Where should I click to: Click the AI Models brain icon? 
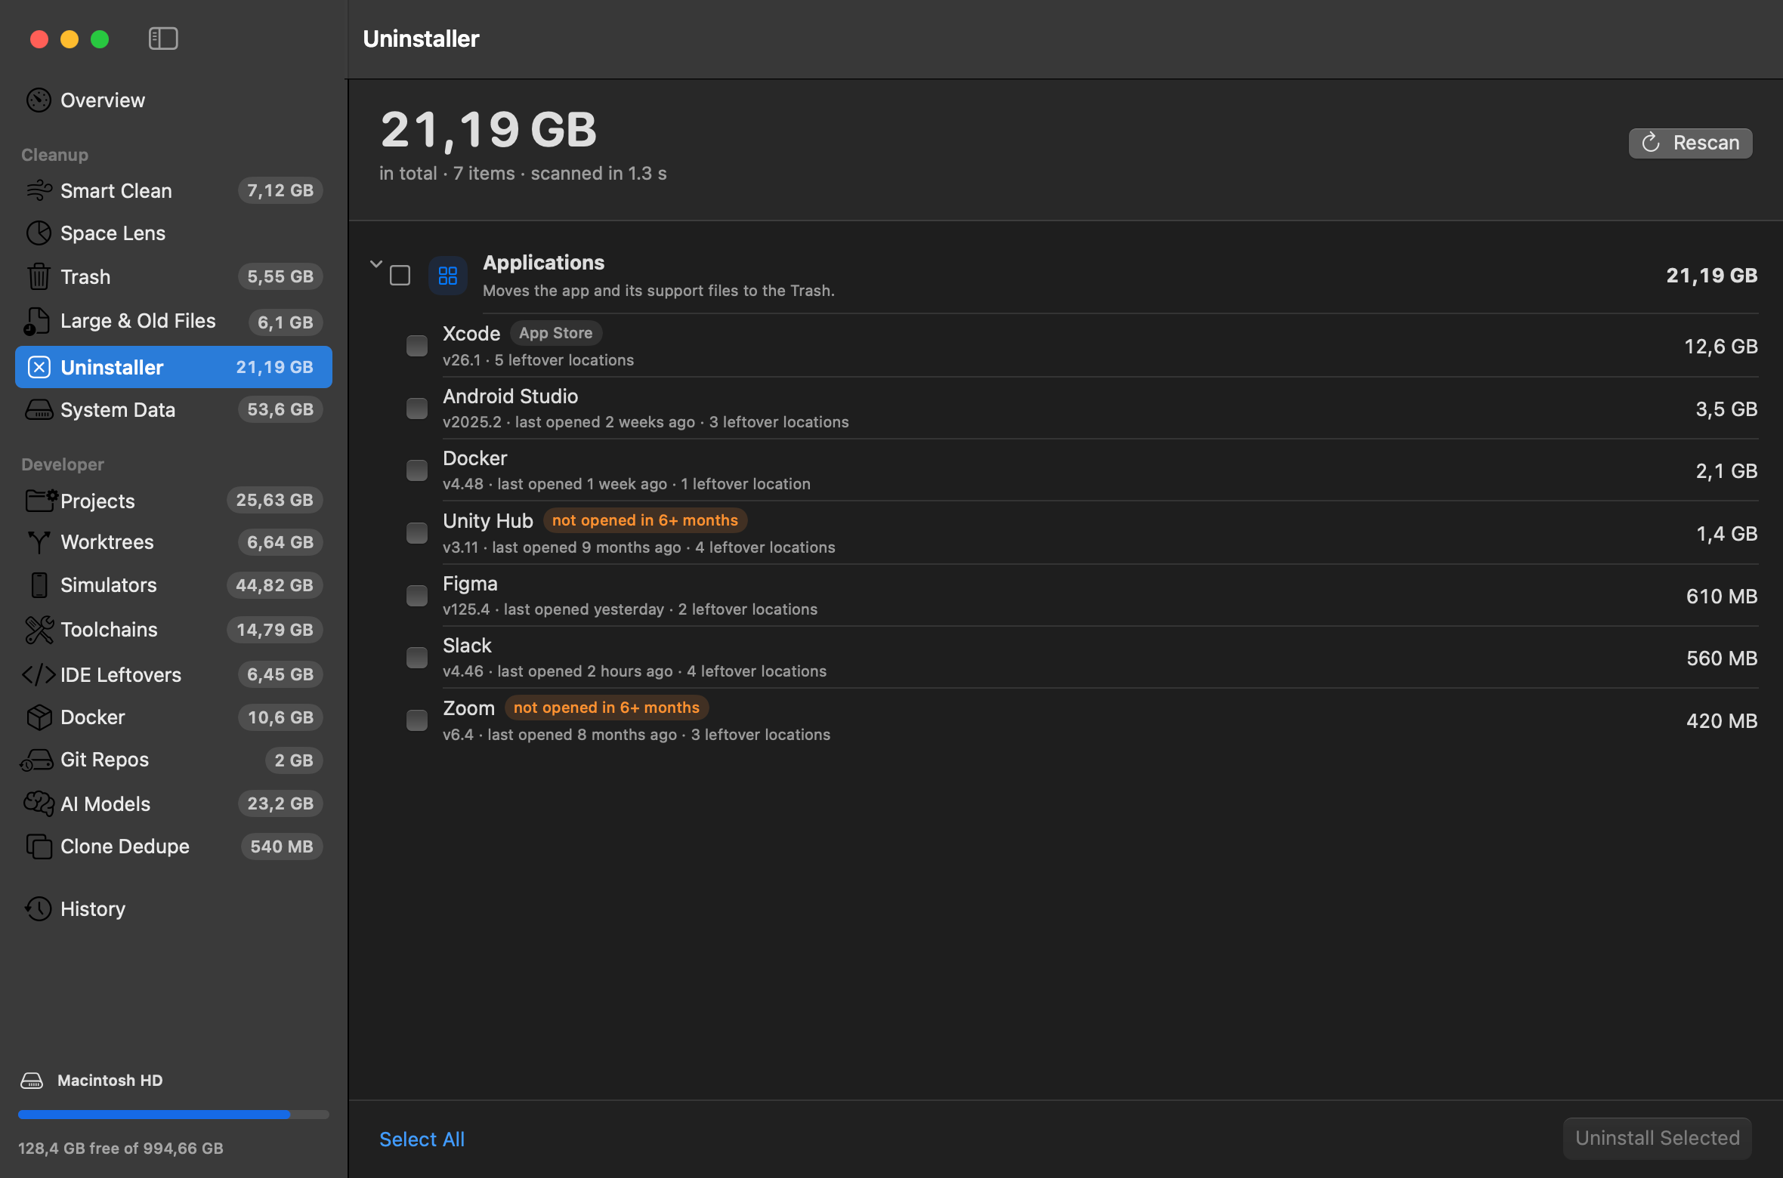39,803
